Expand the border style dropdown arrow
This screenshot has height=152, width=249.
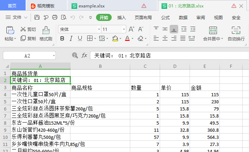click(x=95, y=38)
